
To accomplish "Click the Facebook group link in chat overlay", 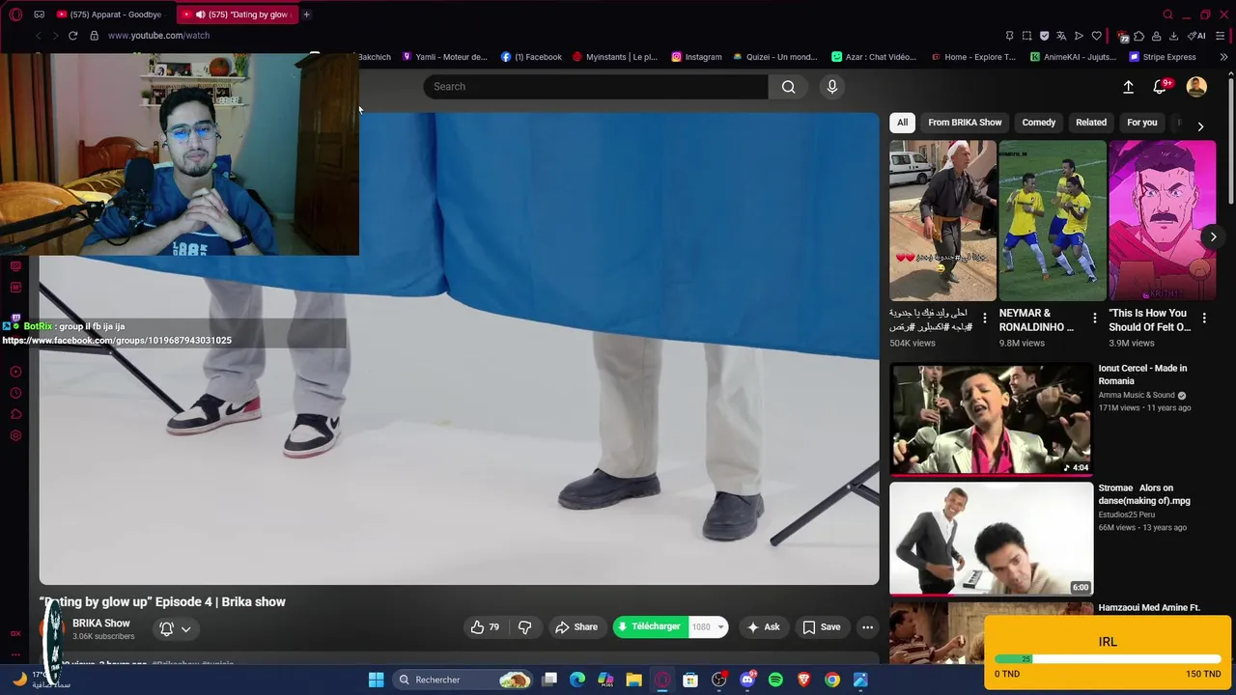I will (117, 341).
